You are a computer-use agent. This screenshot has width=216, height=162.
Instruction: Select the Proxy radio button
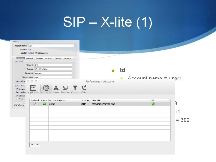[x=17, y=99]
